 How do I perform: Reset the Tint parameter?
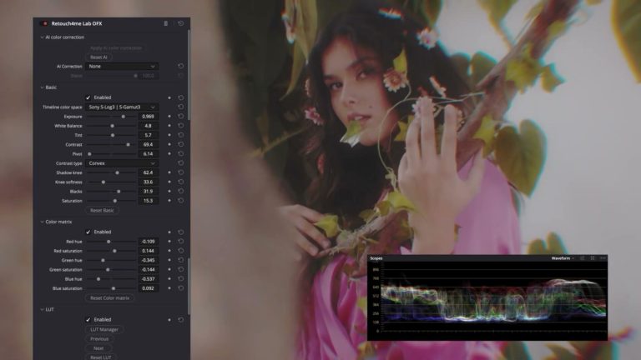click(x=180, y=135)
